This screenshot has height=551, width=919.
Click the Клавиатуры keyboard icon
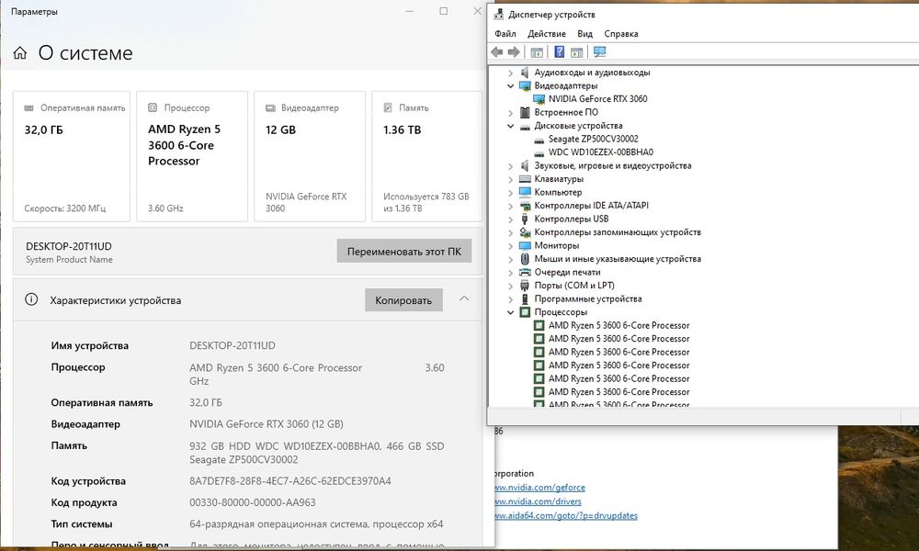(x=525, y=179)
